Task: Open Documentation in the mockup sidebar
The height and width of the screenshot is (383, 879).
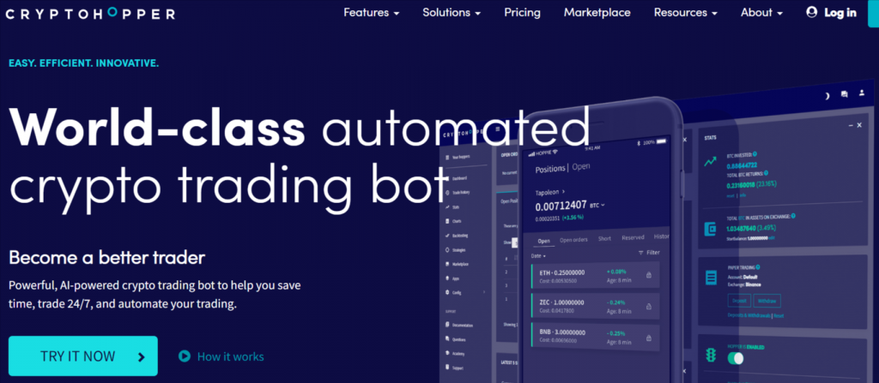Action: pos(462,326)
